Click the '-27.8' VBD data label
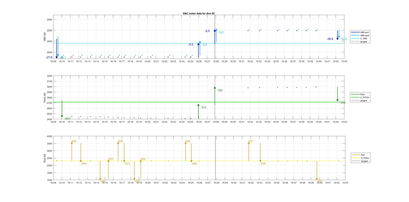The width and height of the screenshot is (409, 202). 49,57
